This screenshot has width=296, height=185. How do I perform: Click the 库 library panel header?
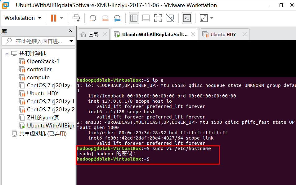[4, 31]
